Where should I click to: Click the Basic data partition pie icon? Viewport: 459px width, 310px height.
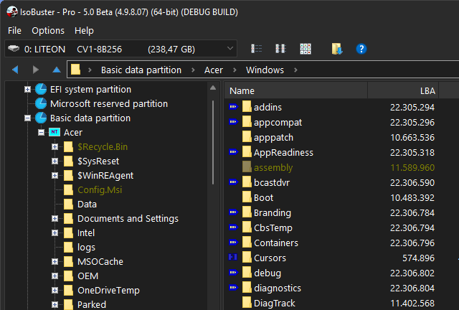point(41,118)
